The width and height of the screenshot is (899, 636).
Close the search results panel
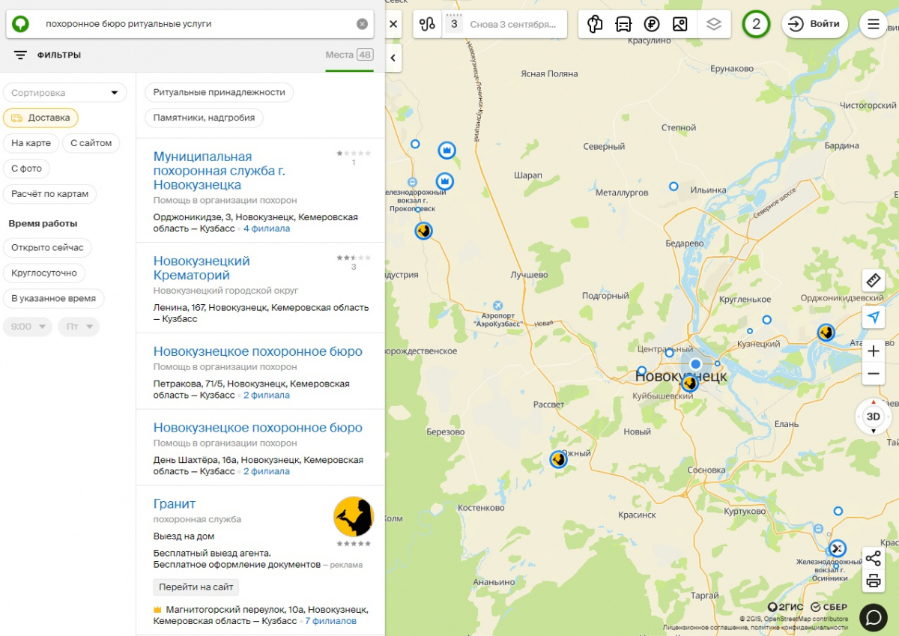394,24
